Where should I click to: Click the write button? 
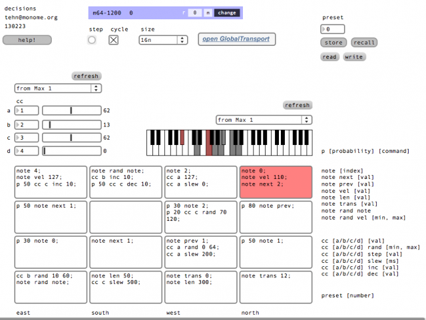(x=354, y=57)
